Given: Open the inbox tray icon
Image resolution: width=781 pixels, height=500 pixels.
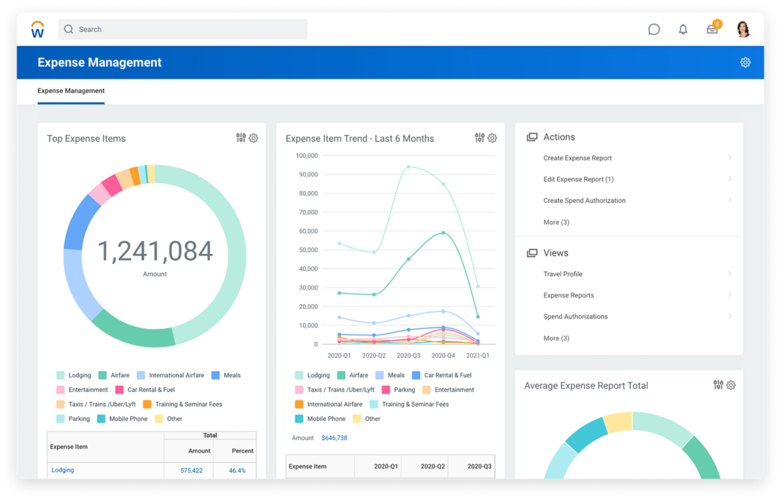Looking at the screenshot, I should [x=712, y=30].
